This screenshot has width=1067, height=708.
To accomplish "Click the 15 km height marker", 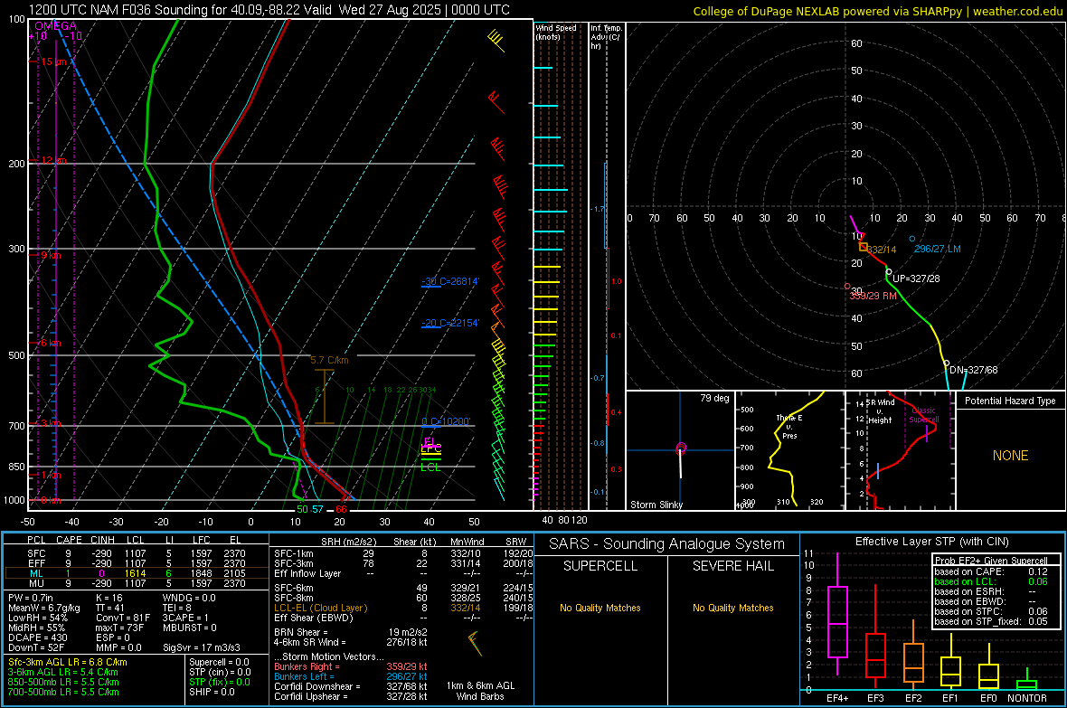I will click(52, 61).
